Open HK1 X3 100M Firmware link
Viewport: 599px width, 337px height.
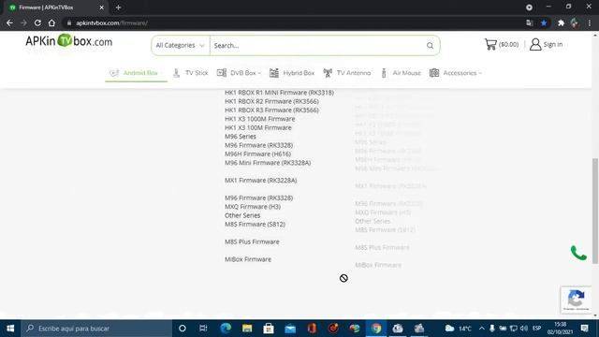pyautogui.click(x=258, y=127)
